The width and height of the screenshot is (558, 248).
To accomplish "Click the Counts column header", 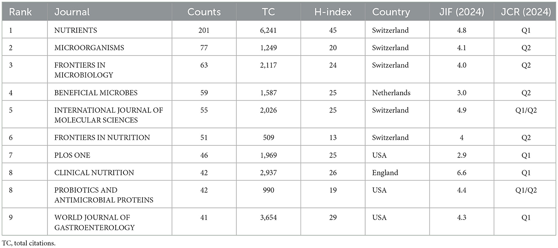I will coord(203,12).
